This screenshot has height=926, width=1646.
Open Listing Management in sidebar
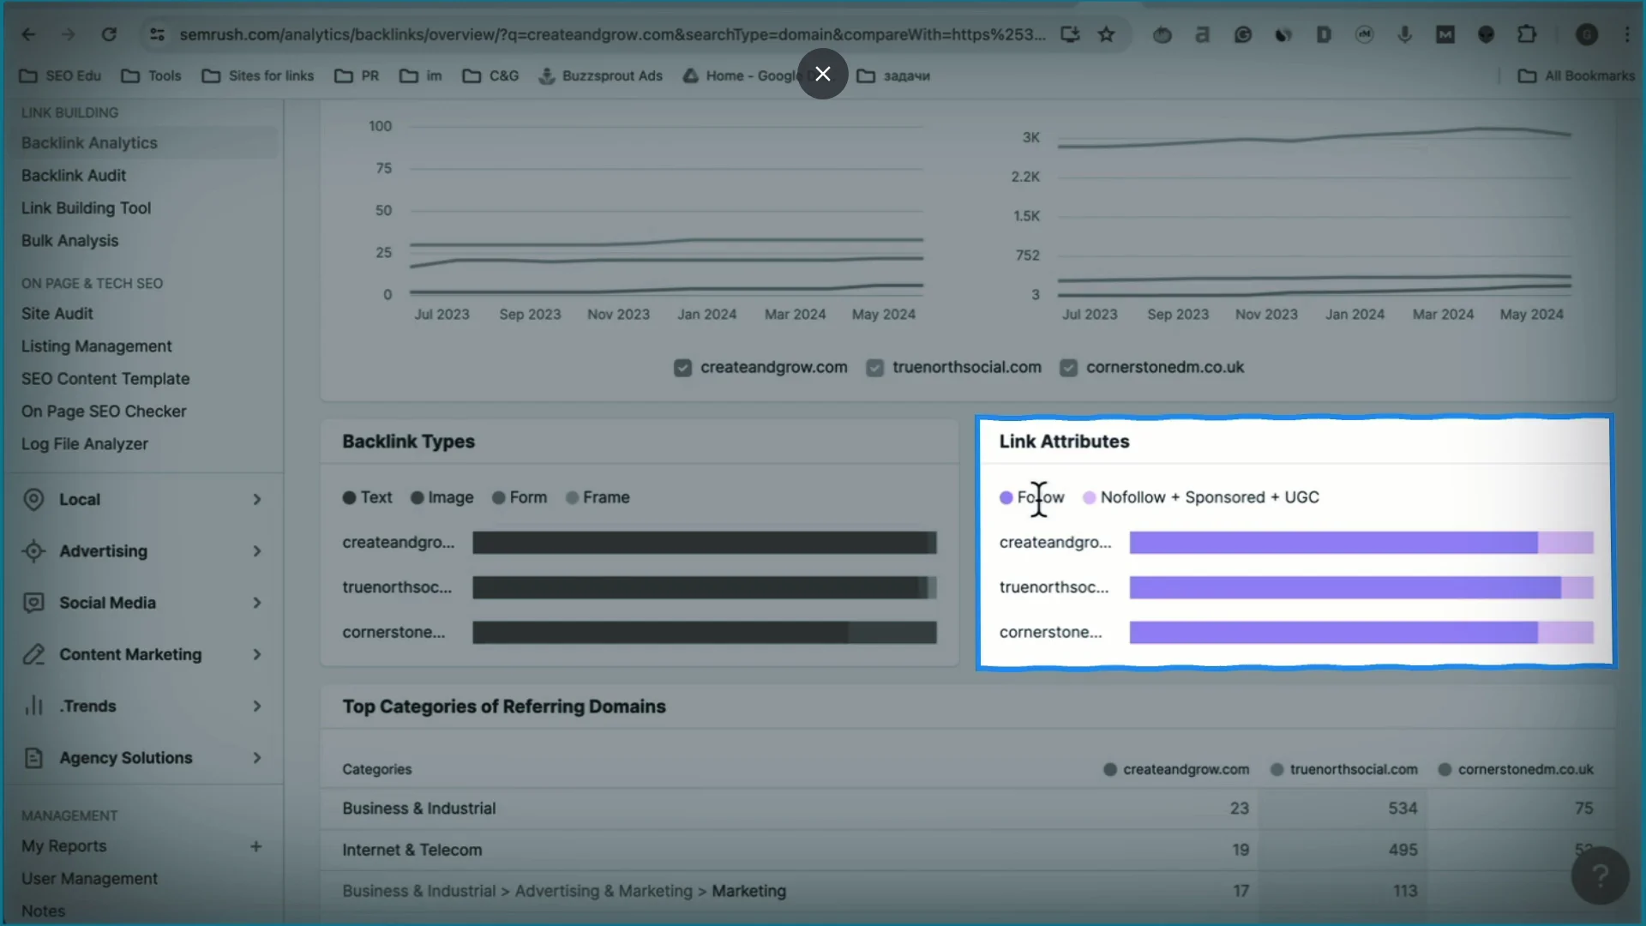coord(97,346)
